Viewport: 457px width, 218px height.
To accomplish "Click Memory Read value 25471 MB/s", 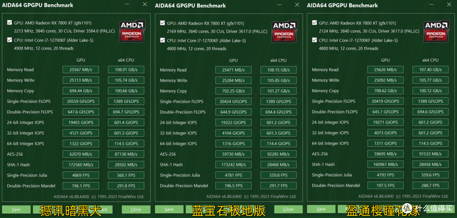I will click(234, 70).
